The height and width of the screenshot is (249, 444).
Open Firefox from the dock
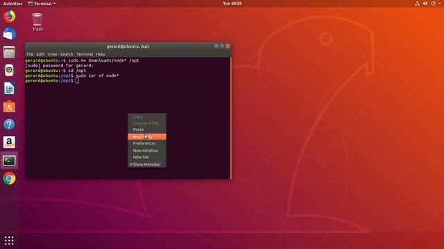pyautogui.click(x=9, y=17)
